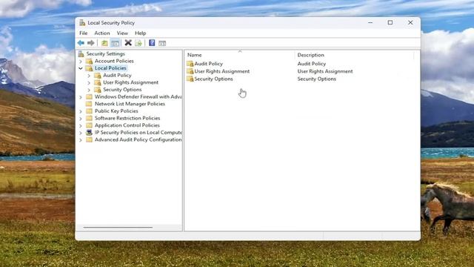Expand Advanced Audit Policy Configuration node

click(x=81, y=140)
